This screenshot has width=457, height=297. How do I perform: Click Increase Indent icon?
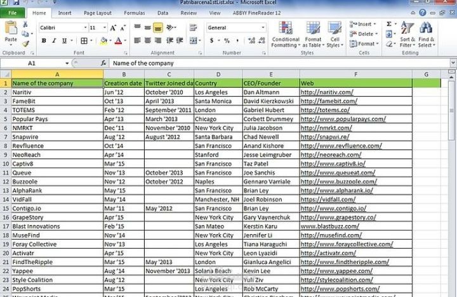(x=180, y=41)
